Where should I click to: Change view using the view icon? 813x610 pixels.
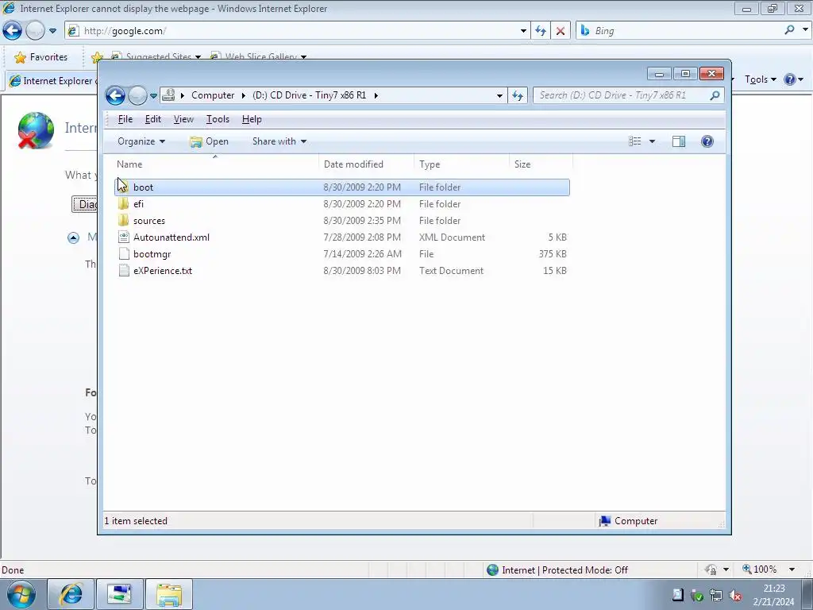[x=634, y=141]
